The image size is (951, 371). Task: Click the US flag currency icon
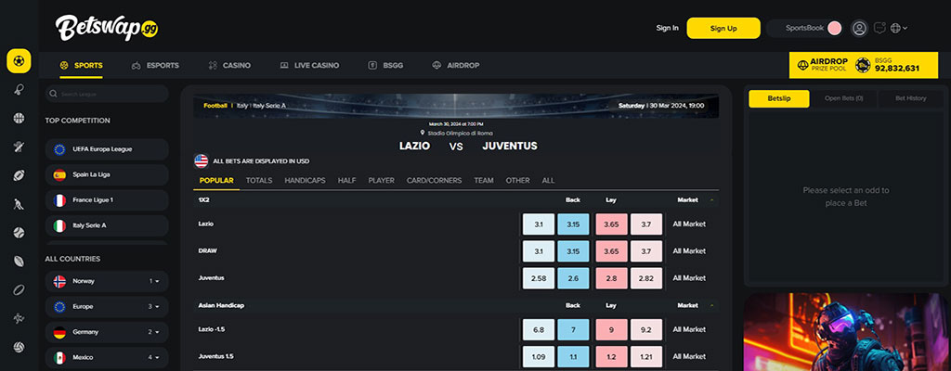click(x=202, y=161)
